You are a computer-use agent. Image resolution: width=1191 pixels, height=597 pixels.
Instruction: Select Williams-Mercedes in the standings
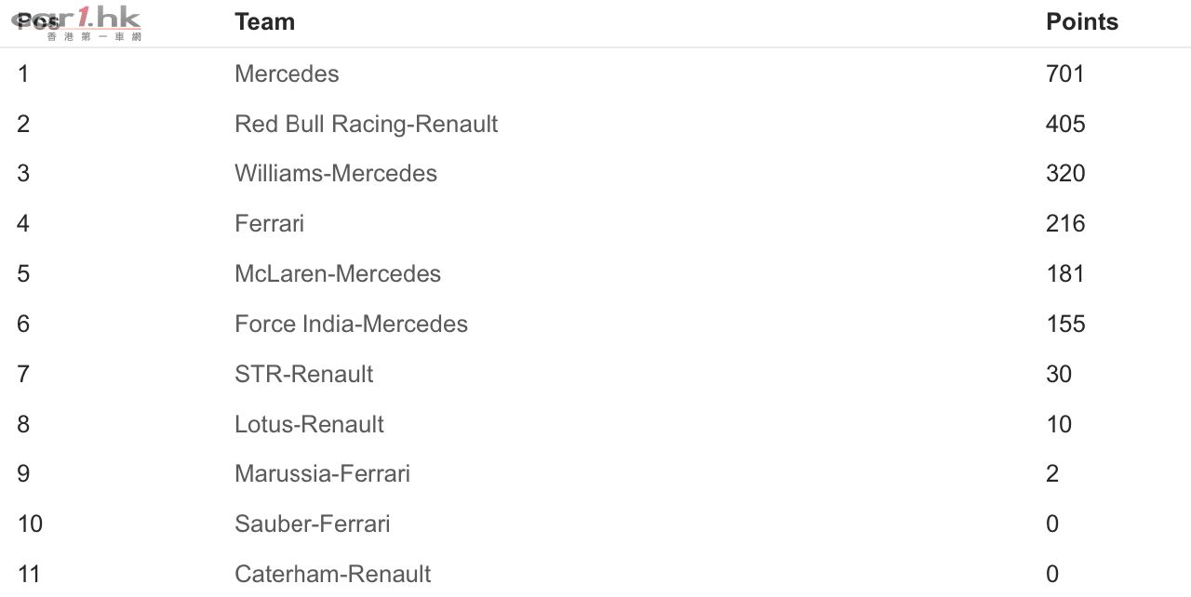[336, 174]
